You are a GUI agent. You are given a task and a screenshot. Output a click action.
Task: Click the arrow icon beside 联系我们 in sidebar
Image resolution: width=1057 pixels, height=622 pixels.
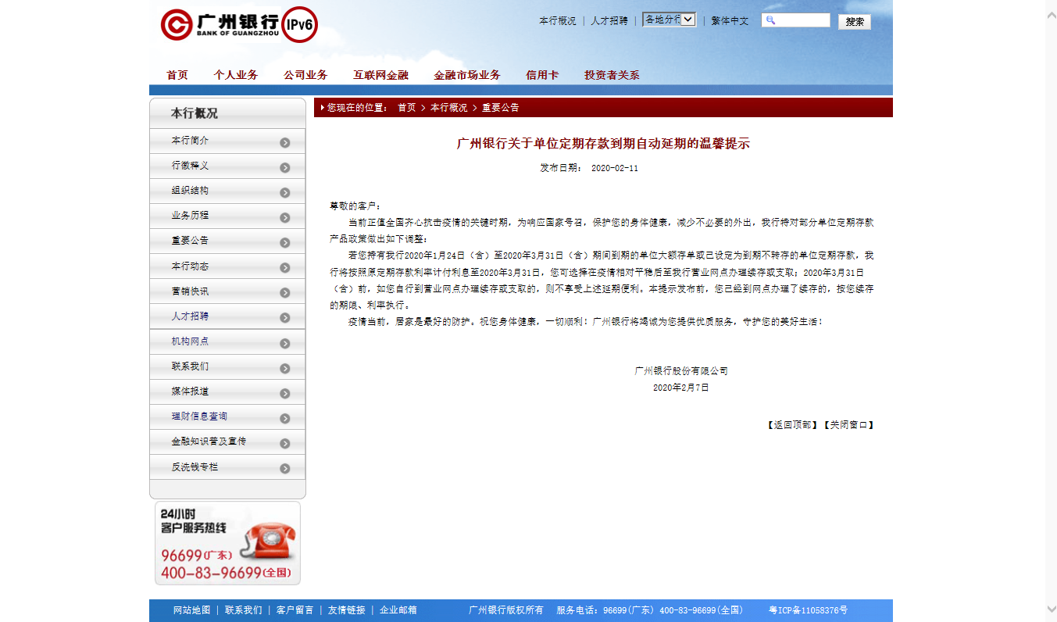285,368
